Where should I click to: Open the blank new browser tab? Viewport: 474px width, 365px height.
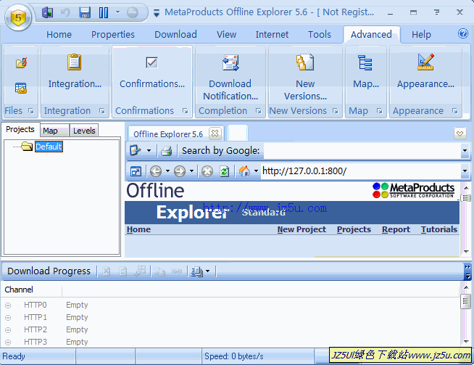[238, 133]
